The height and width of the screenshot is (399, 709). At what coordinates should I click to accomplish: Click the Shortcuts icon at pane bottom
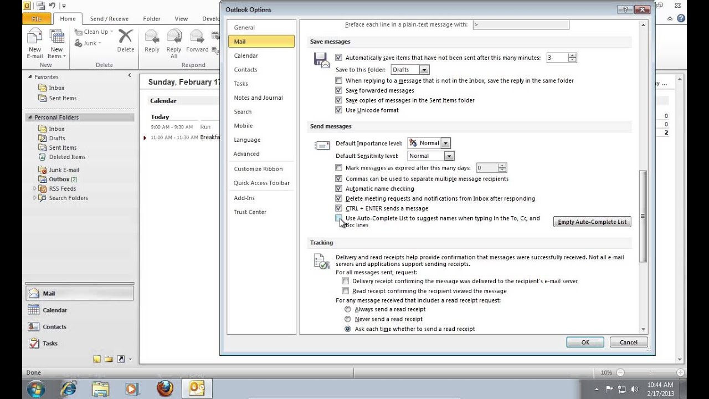coord(121,359)
